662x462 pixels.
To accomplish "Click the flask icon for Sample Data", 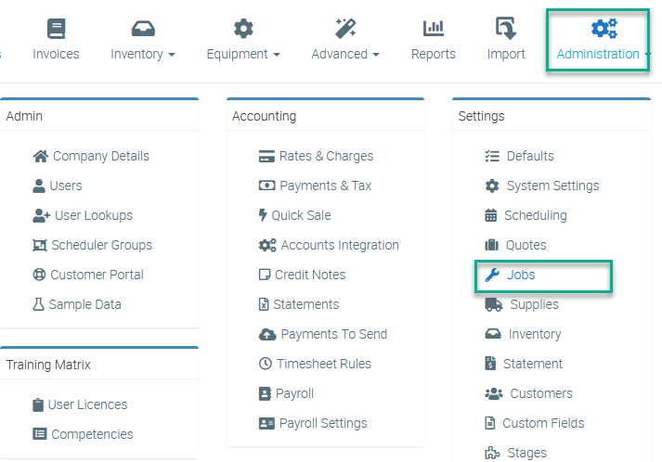I will point(39,304).
